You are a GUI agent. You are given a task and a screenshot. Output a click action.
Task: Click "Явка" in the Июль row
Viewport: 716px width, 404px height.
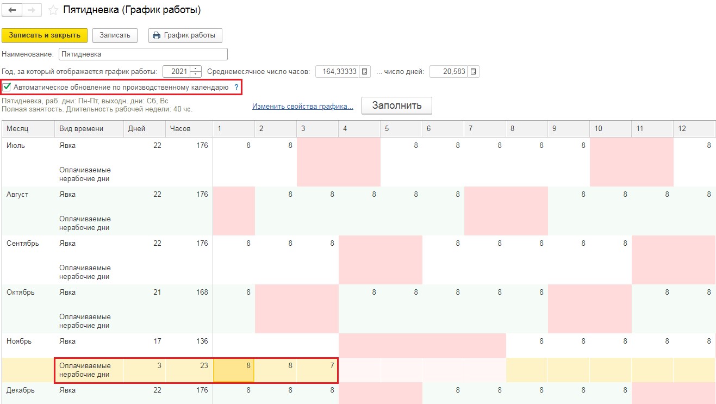click(x=67, y=146)
